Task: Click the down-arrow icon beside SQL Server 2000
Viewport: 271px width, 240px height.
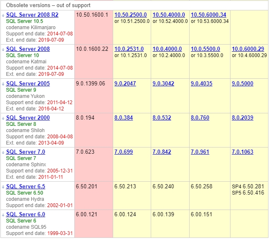Action: (x=3, y=118)
